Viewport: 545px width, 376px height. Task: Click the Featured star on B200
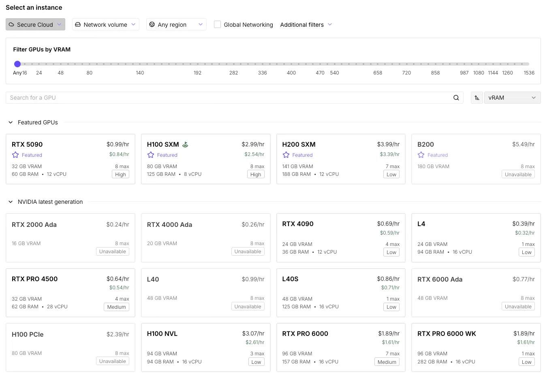[x=421, y=155]
